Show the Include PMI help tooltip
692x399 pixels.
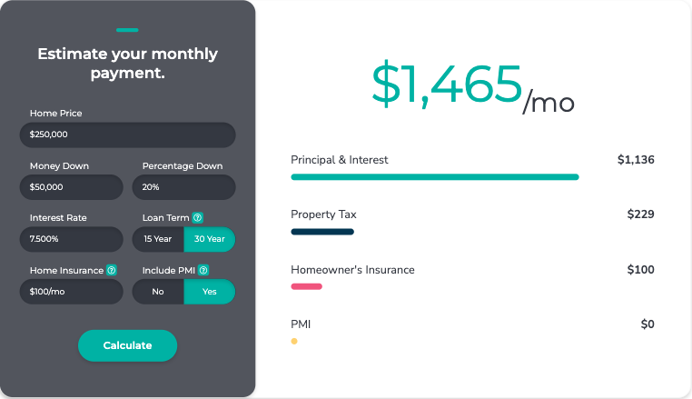point(203,270)
